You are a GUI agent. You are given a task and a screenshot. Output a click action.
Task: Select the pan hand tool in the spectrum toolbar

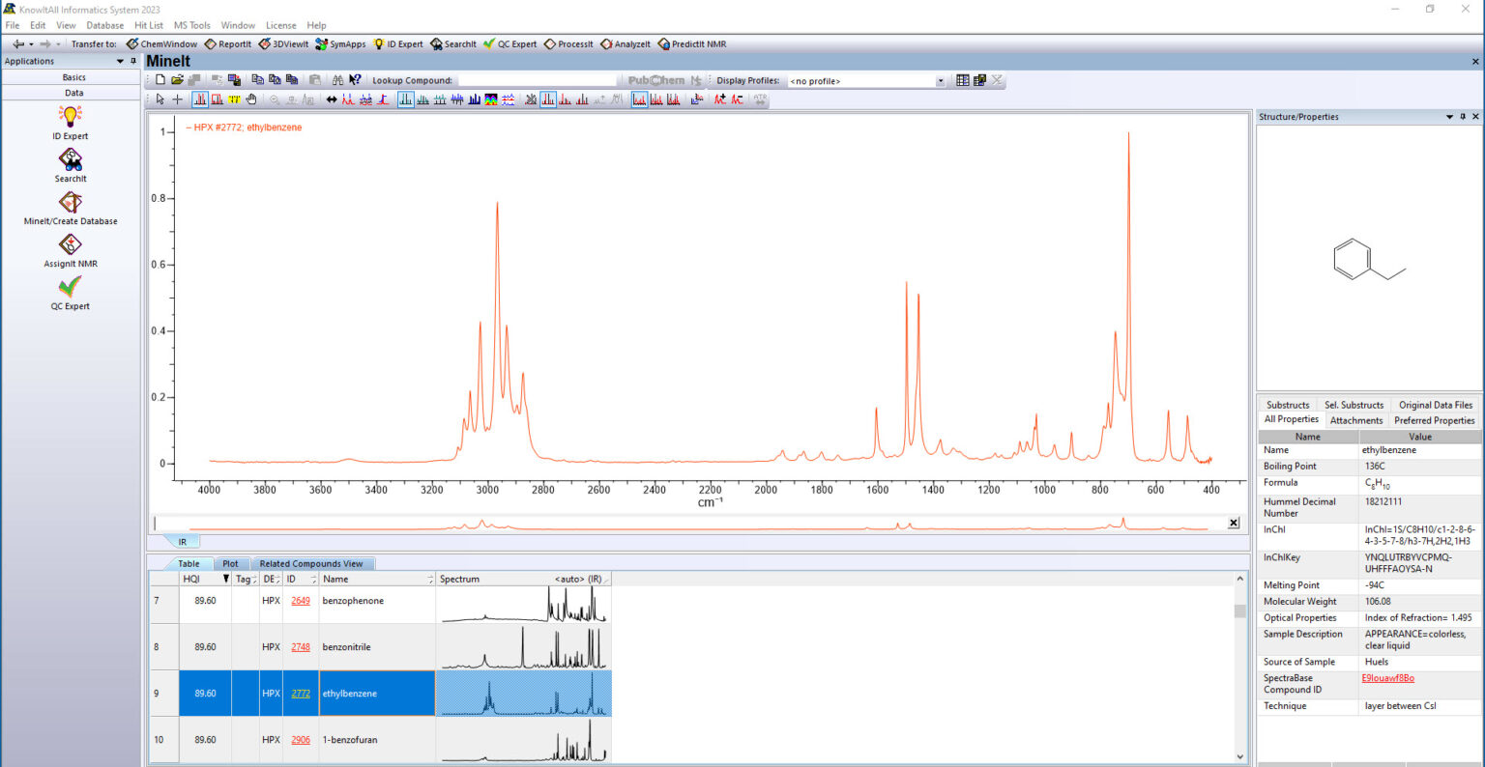[x=250, y=99]
